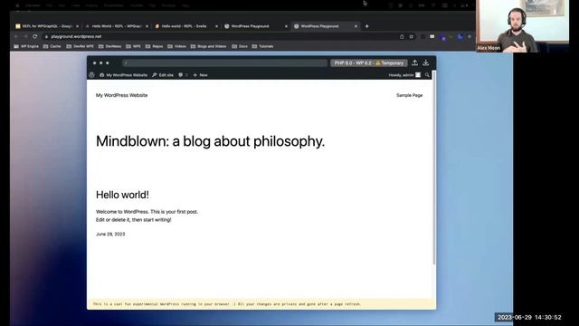Click the Mindblown blog heading text

(x=210, y=141)
